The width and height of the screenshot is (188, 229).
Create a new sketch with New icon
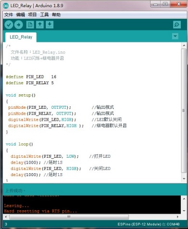click(x=30, y=25)
